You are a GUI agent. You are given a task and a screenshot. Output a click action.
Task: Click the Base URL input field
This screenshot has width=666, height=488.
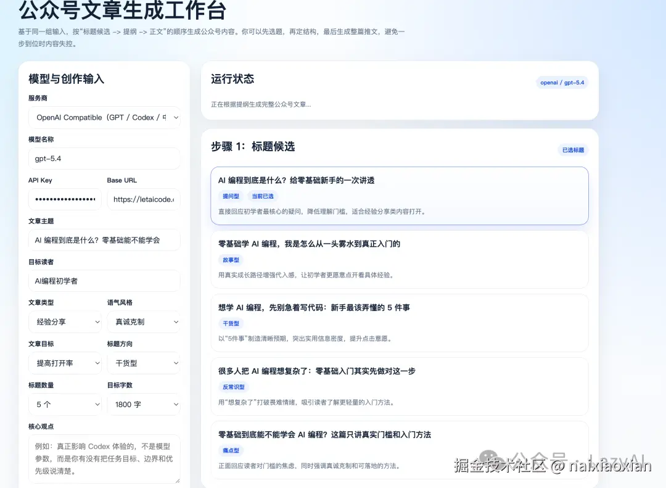144,199
